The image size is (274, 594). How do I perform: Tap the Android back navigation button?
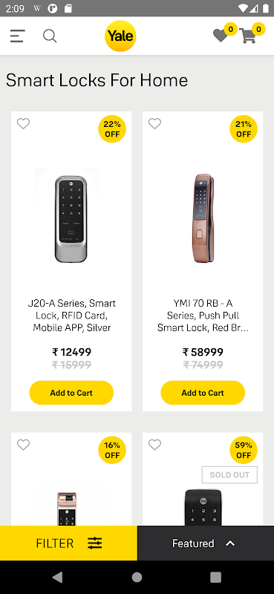[x=58, y=577]
